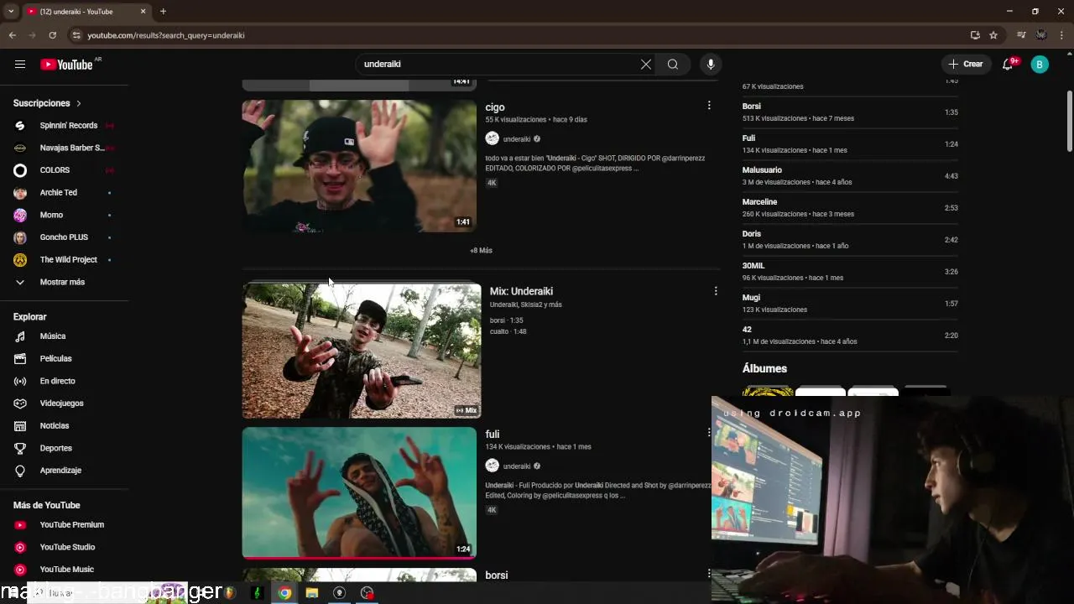Open Películas in Explorar

pyautogui.click(x=64, y=358)
